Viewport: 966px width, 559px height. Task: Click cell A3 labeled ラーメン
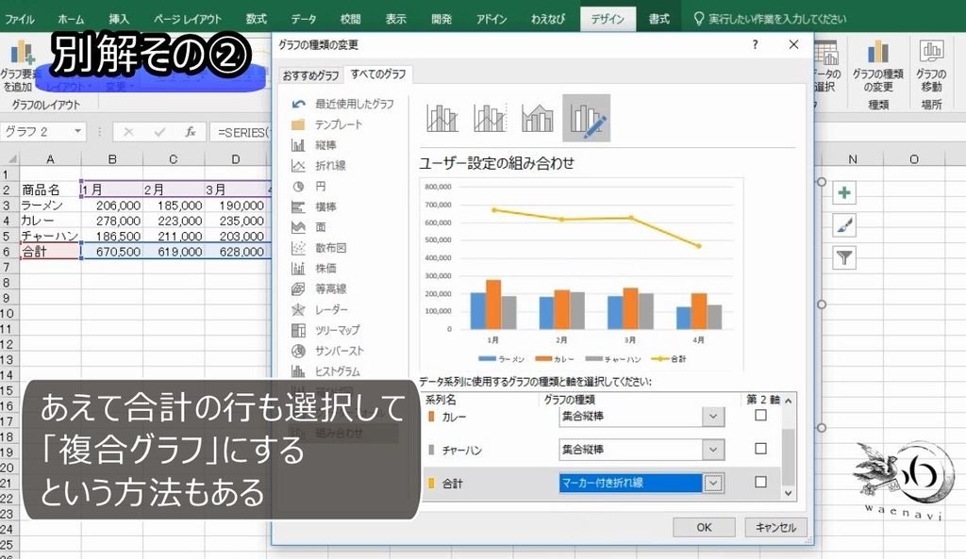(50, 206)
